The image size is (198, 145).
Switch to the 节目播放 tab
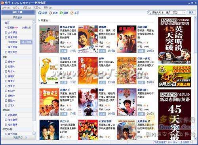point(18,17)
